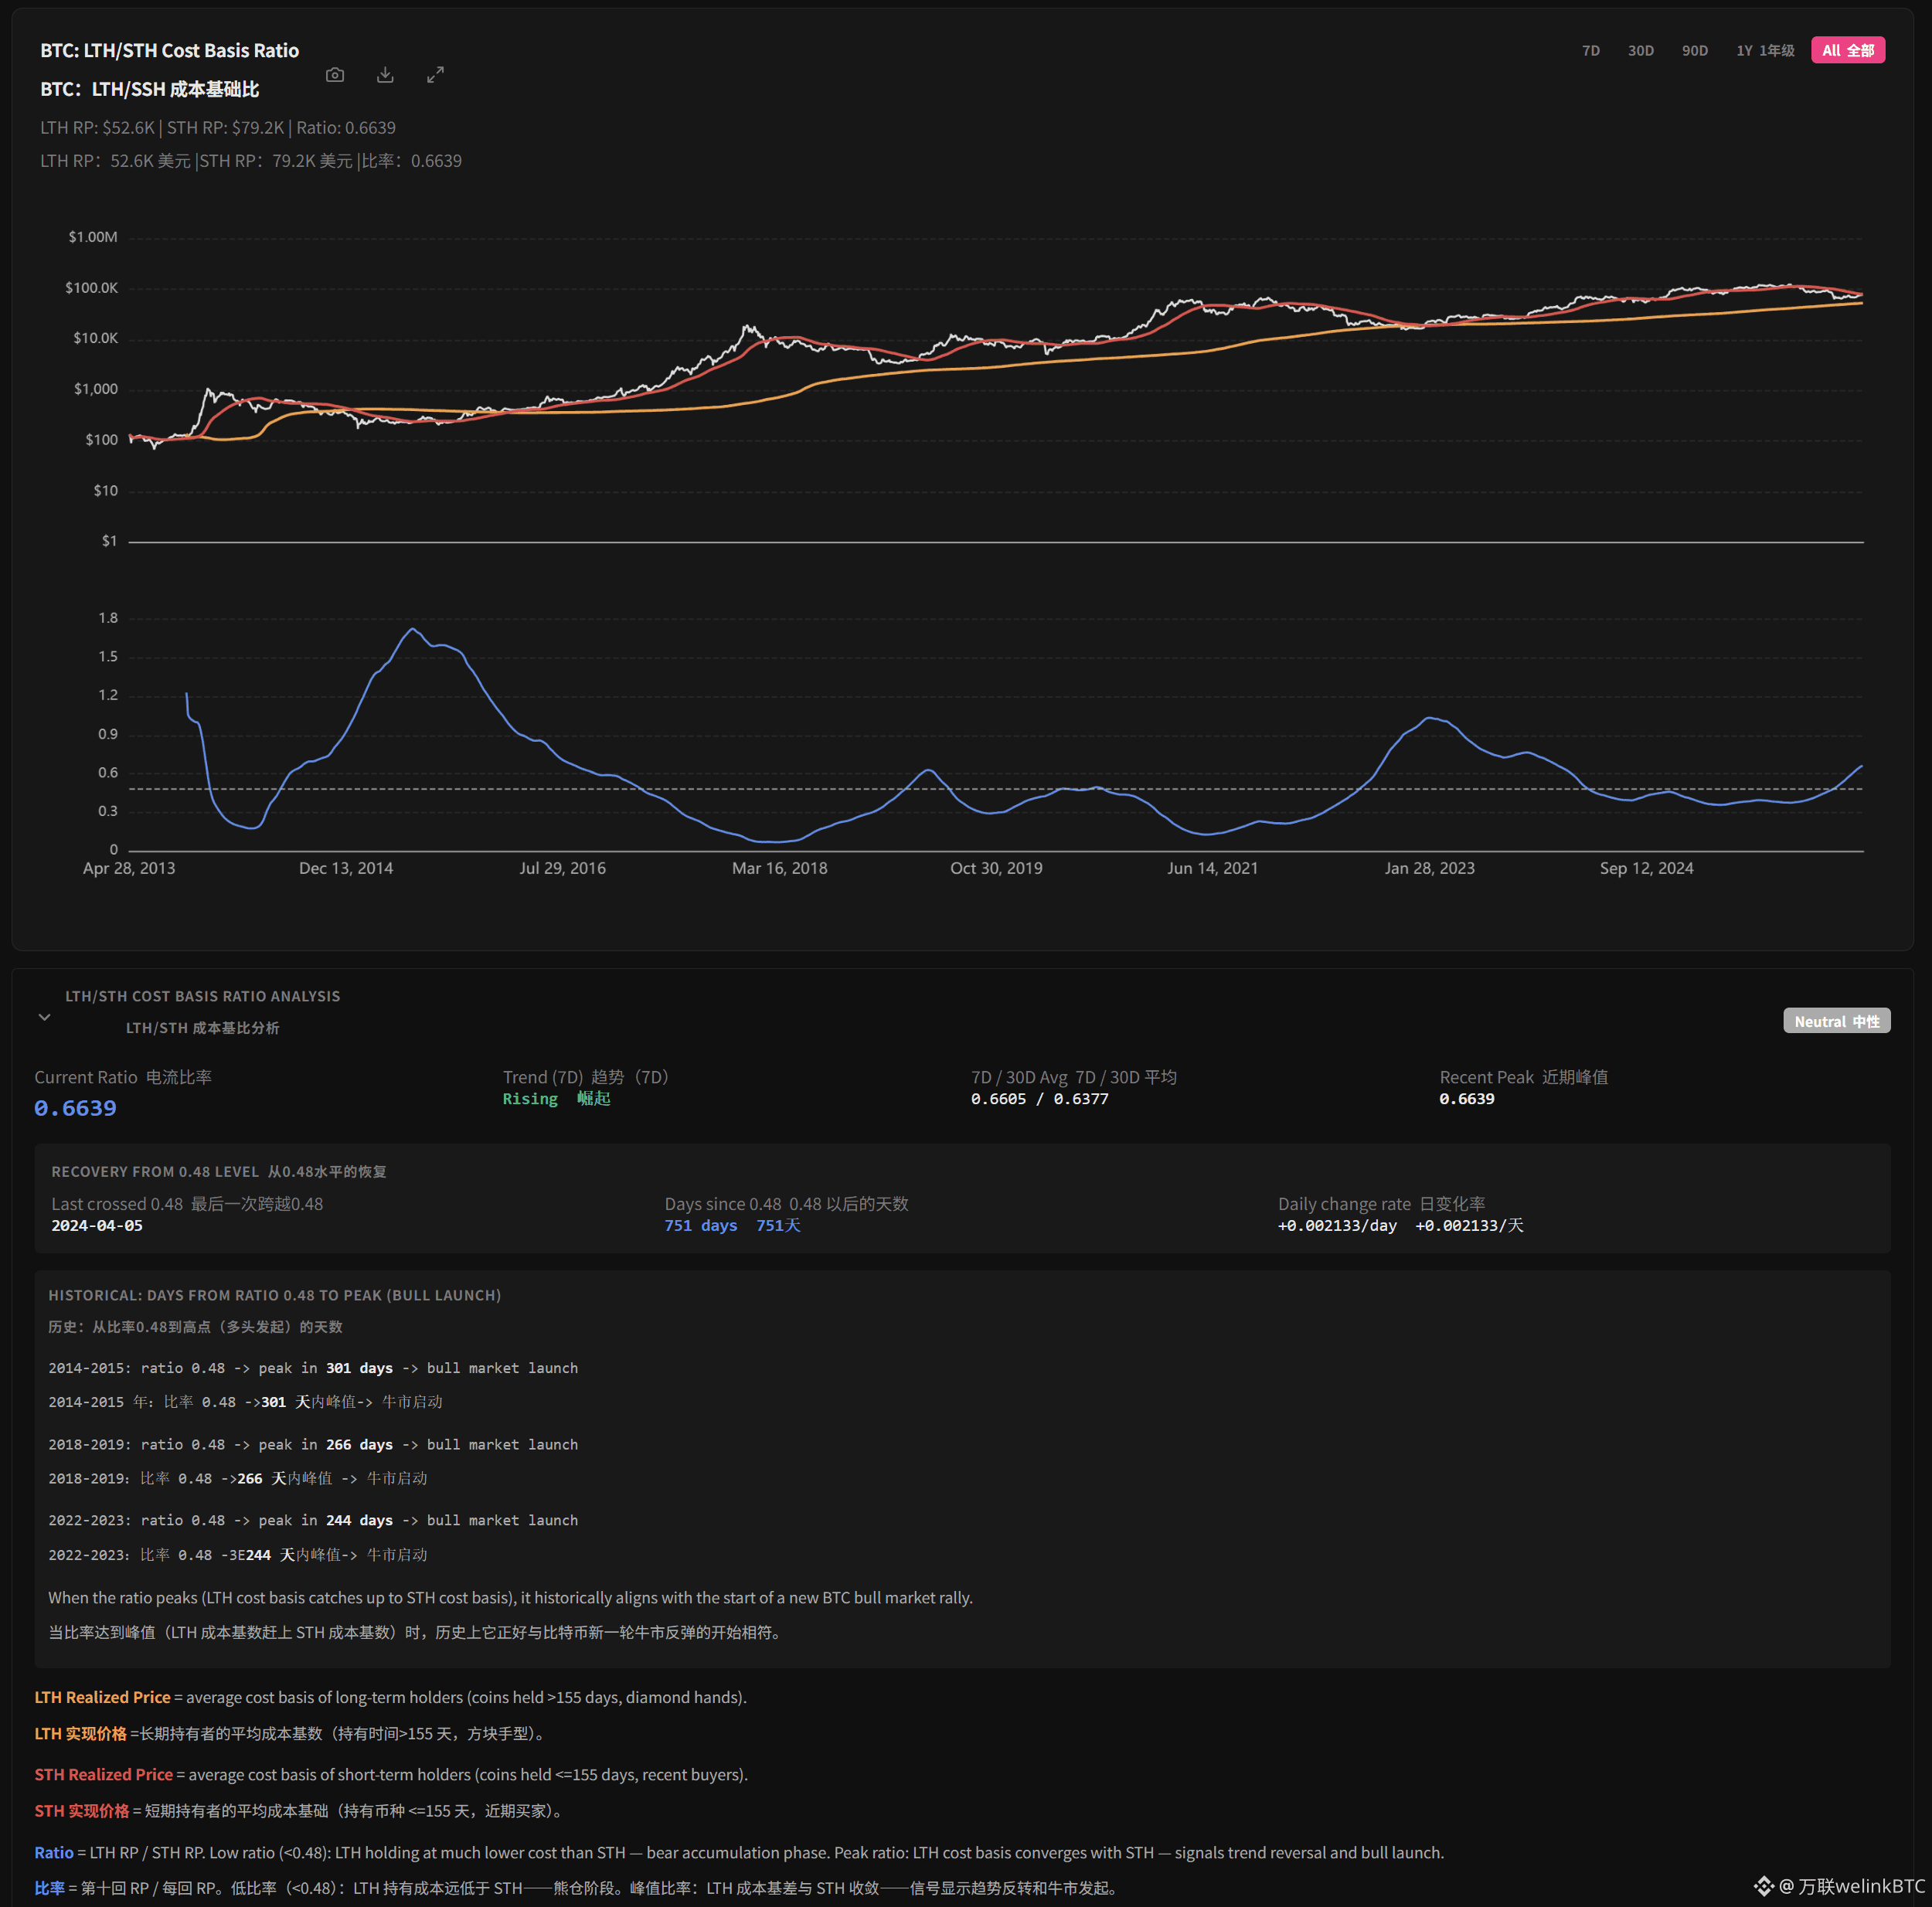Click the $1.00M price axis label
The image size is (1932, 1907).
pyautogui.click(x=93, y=237)
